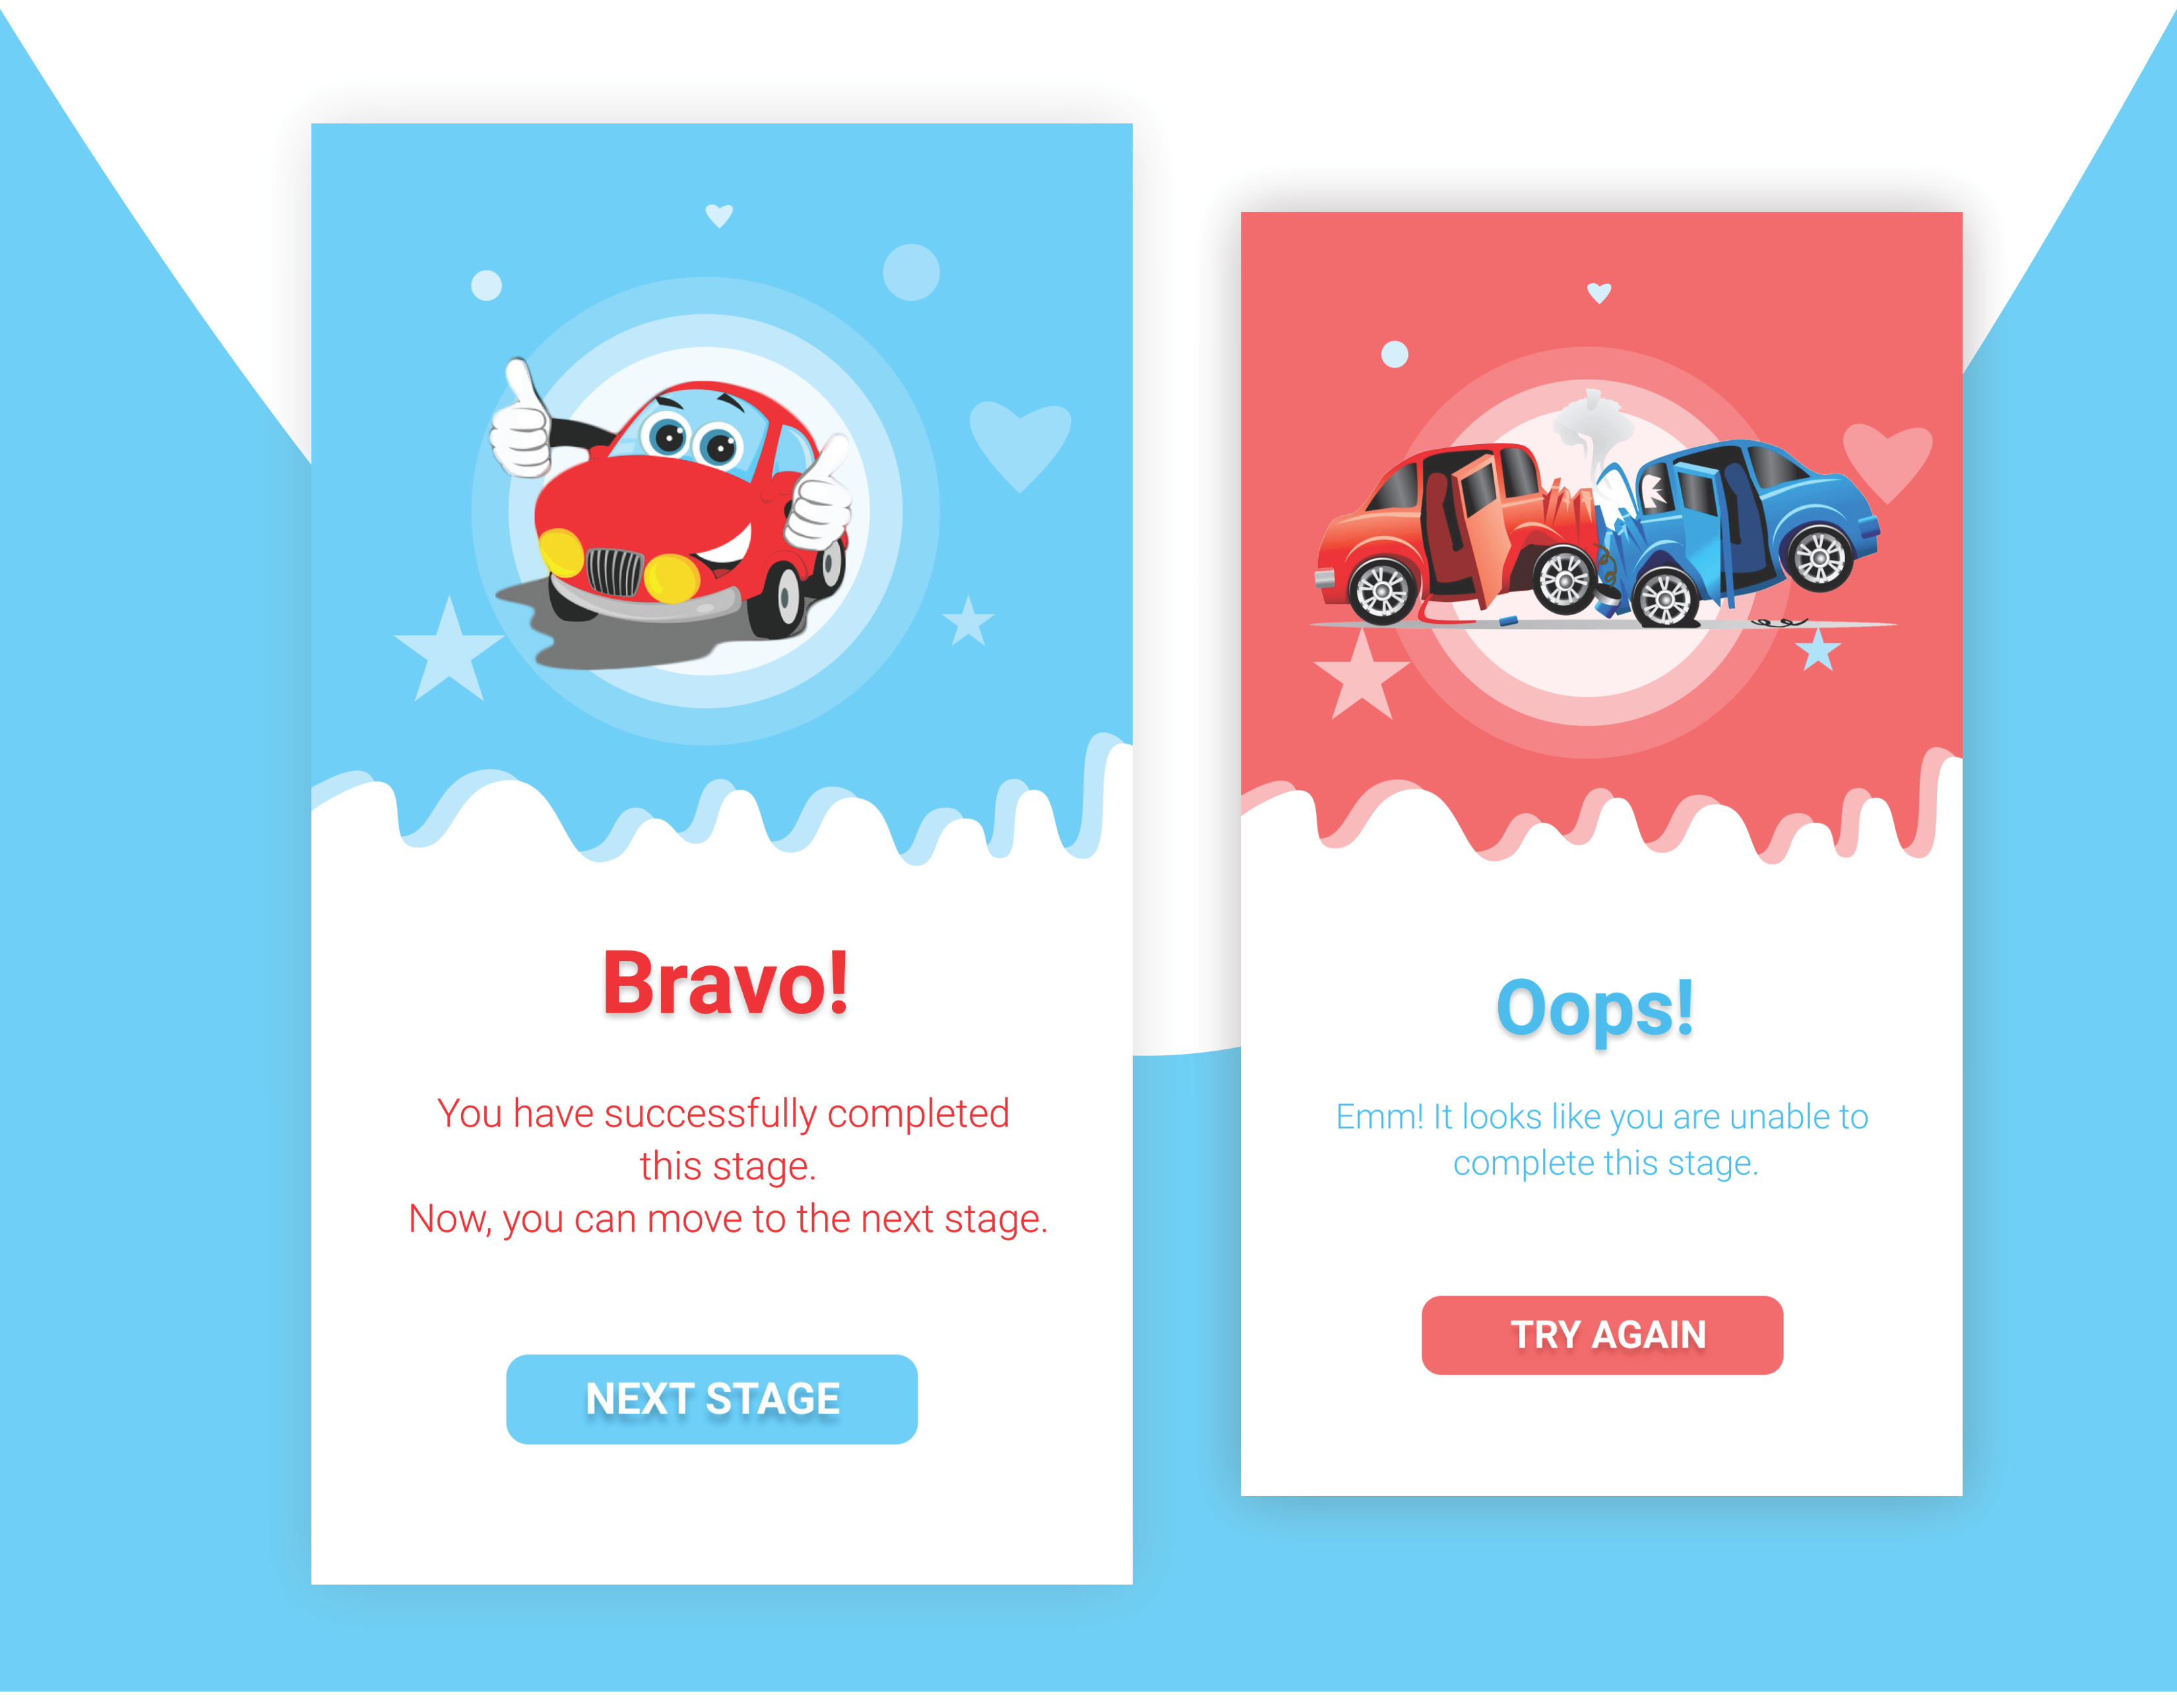Click the 'You have successfully completed' message
This screenshot has width=2177, height=1708.
click(727, 1166)
